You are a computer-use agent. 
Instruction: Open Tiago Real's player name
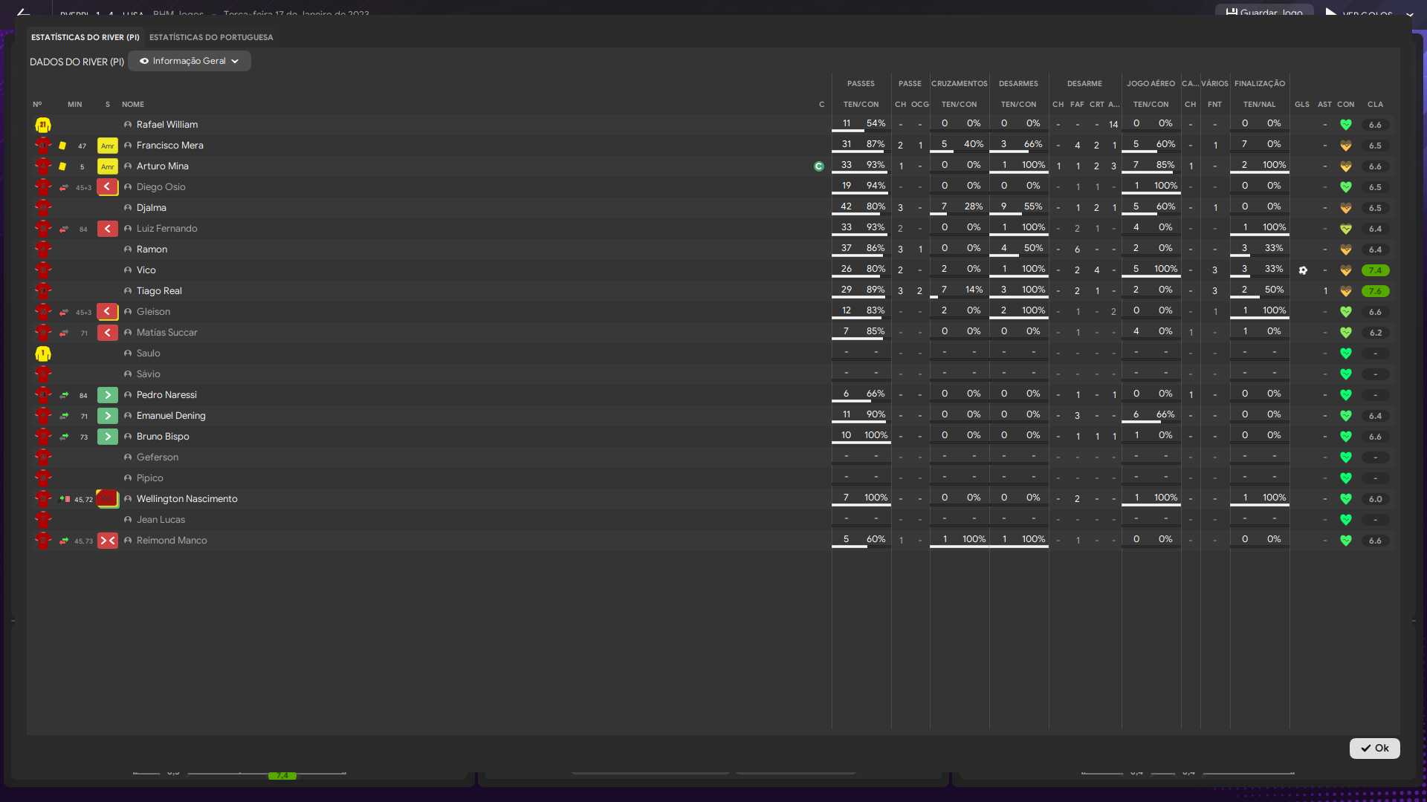(x=159, y=291)
